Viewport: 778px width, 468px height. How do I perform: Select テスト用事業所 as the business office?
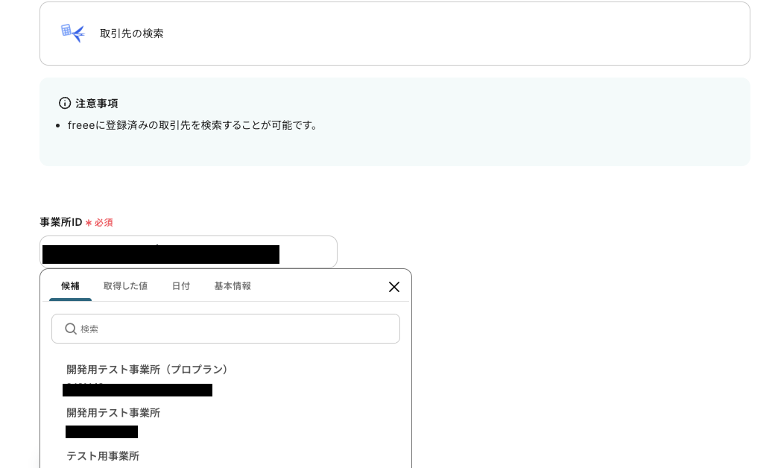point(103,456)
